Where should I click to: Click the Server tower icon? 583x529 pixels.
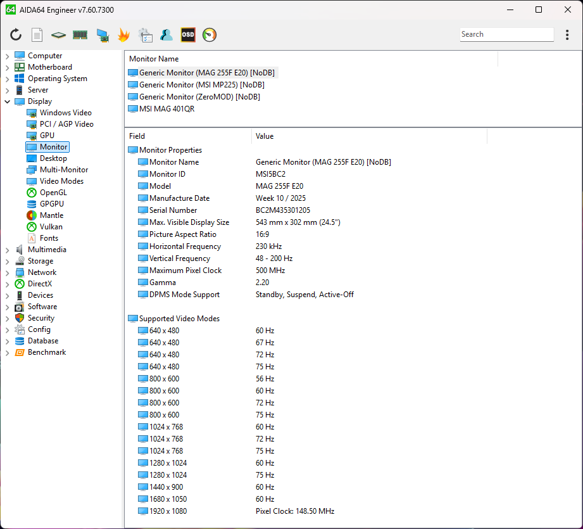click(20, 90)
